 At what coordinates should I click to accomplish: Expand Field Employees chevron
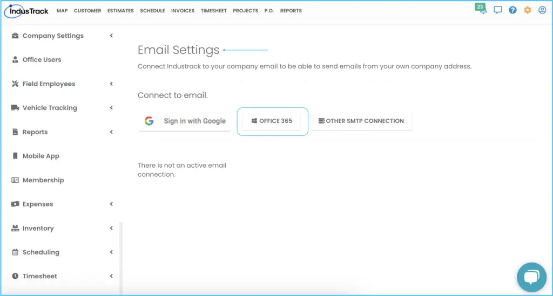point(111,84)
